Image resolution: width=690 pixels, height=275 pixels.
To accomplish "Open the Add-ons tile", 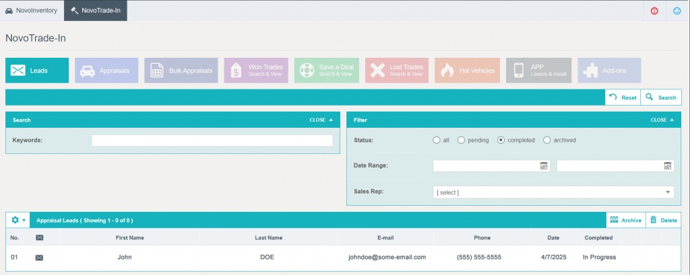I will tap(609, 71).
